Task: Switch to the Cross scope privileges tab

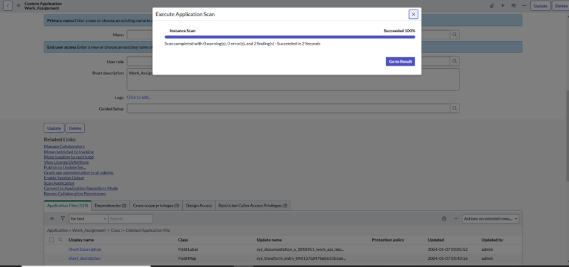Action: pyautogui.click(x=156, y=205)
